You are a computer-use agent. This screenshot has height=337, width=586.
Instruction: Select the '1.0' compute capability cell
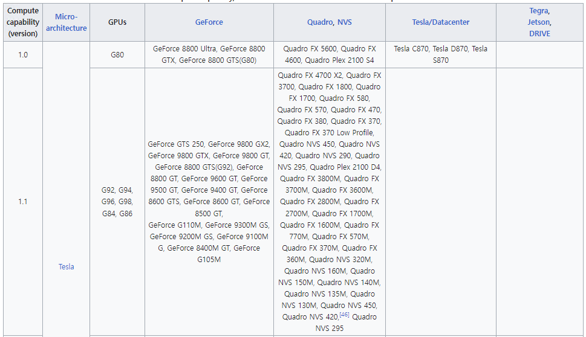click(23, 55)
